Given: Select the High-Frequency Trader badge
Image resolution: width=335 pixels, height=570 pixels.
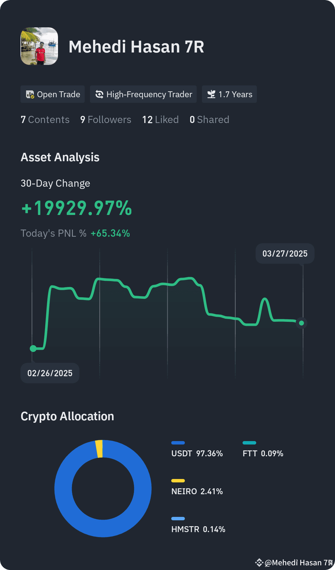Looking at the screenshot, I should pyautogui.click(x=143, y=94).
